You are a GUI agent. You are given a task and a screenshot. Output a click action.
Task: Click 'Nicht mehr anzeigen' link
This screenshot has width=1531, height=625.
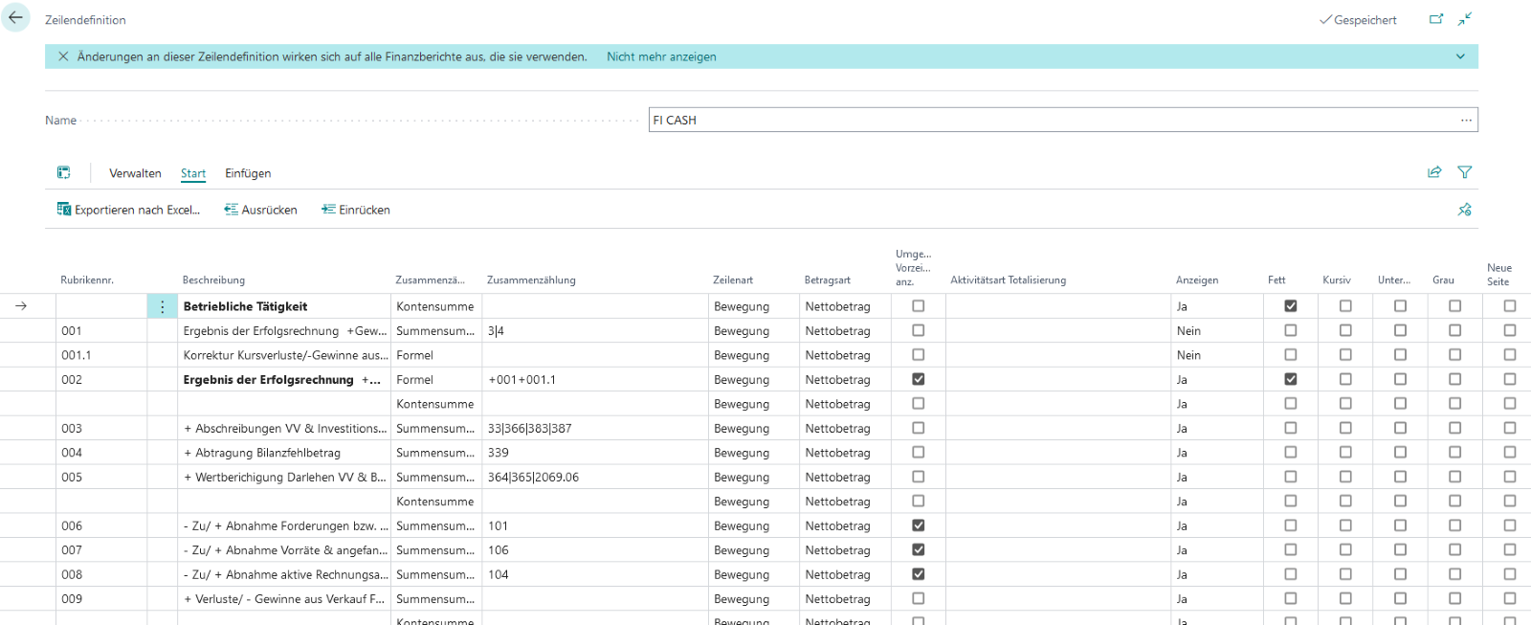661,56
